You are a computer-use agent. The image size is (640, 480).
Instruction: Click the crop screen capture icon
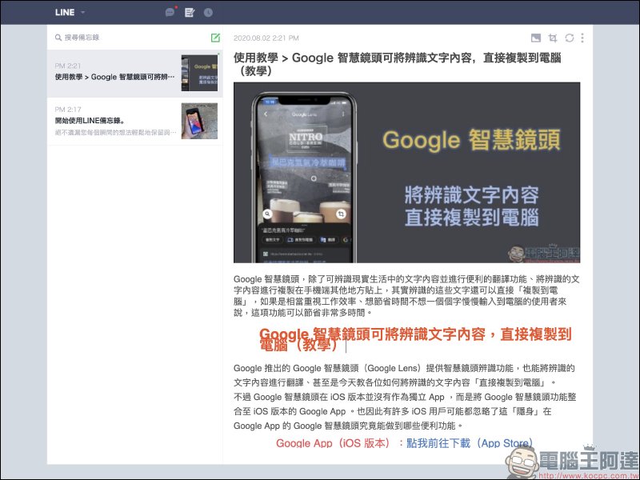tap(553, 38)
